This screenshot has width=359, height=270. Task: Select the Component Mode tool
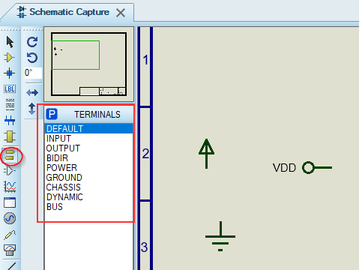(10, 58)
